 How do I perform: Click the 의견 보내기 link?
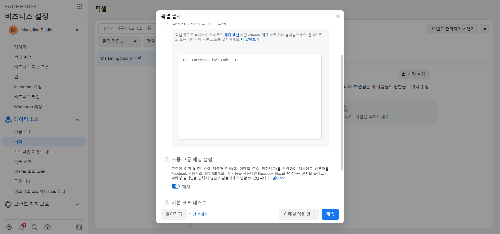[198, 214]
